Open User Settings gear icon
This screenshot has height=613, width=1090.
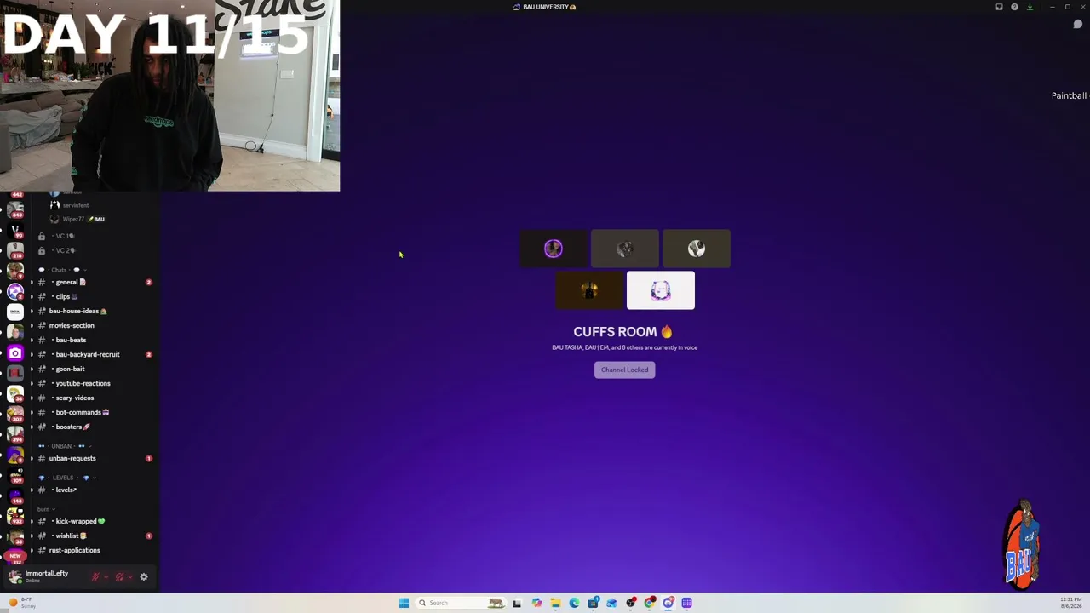144,576
